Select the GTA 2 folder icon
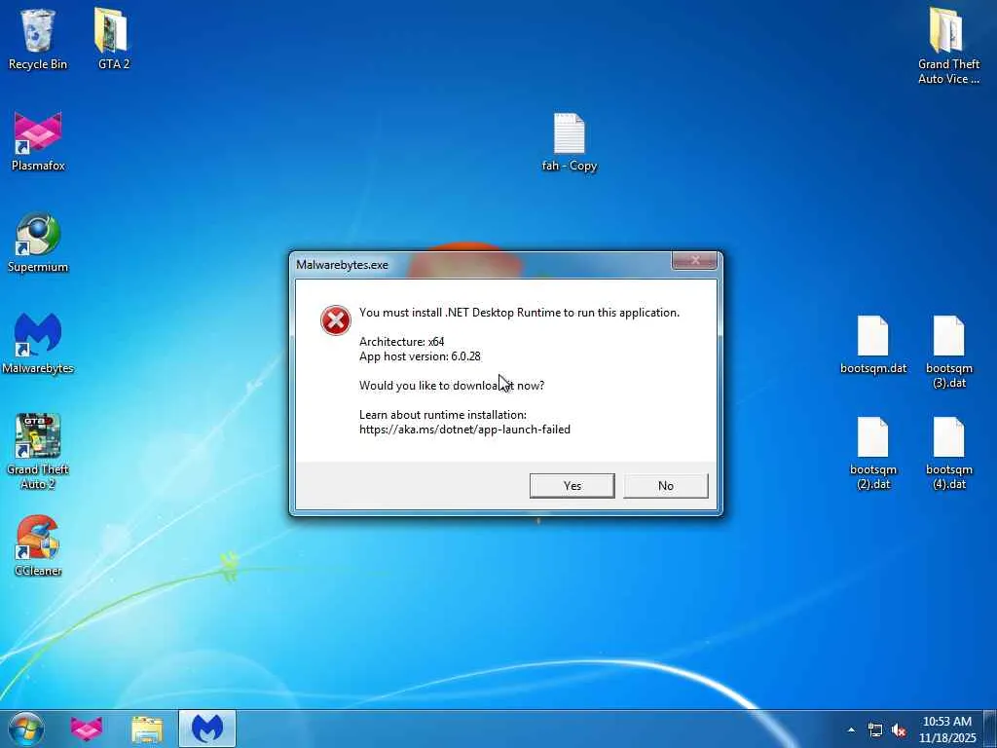This screenshot has width=997, height=748. click(114, 39)
